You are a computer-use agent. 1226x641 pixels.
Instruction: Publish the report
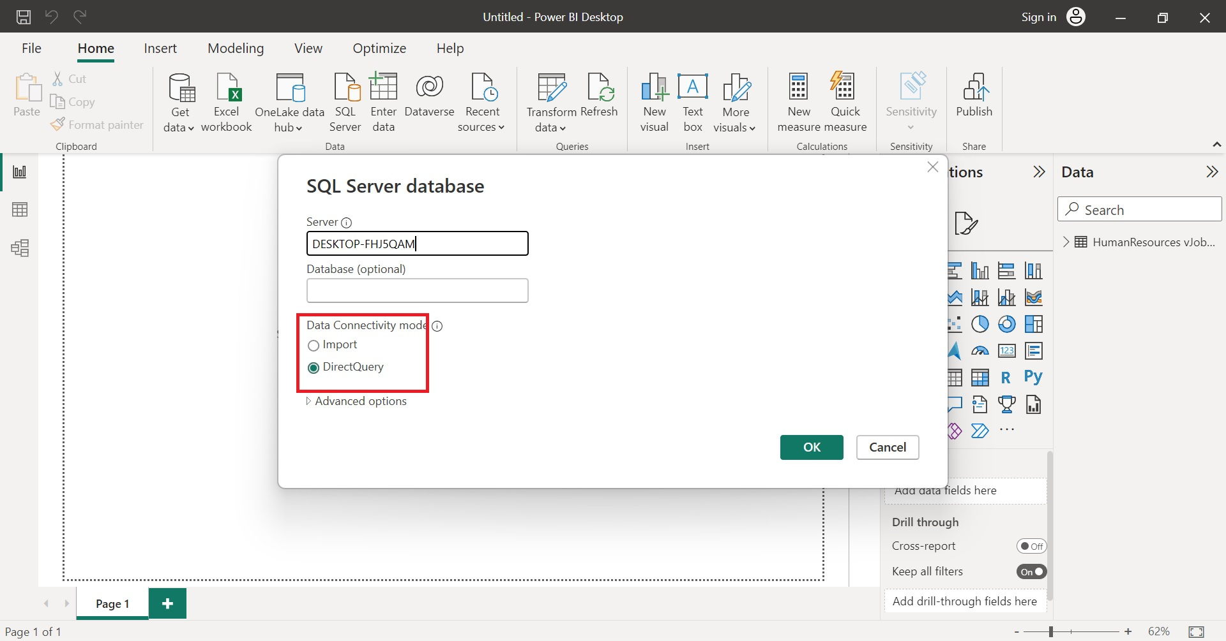pos(974,96)
